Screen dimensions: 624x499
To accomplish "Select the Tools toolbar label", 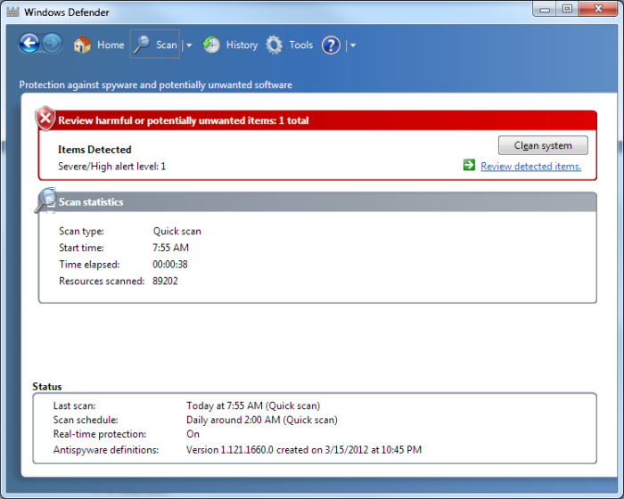I will 301,45.
